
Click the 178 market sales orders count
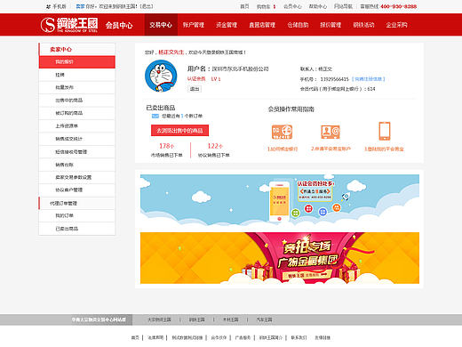point(166,146)
